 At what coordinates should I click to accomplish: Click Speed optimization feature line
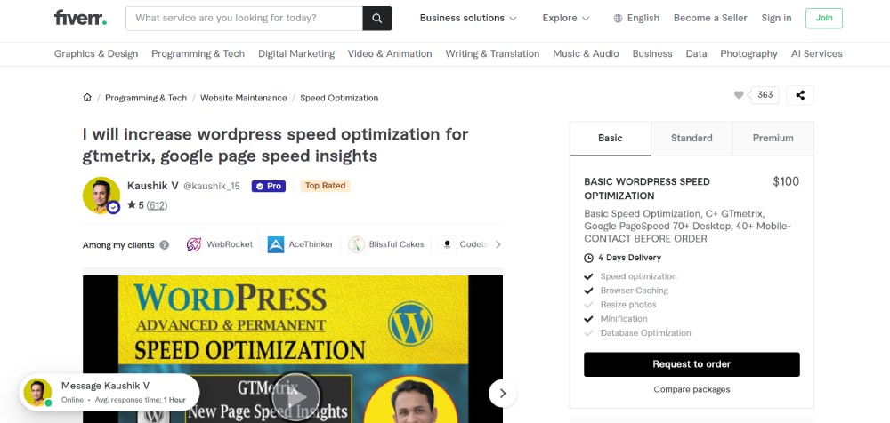coord(638,276)
